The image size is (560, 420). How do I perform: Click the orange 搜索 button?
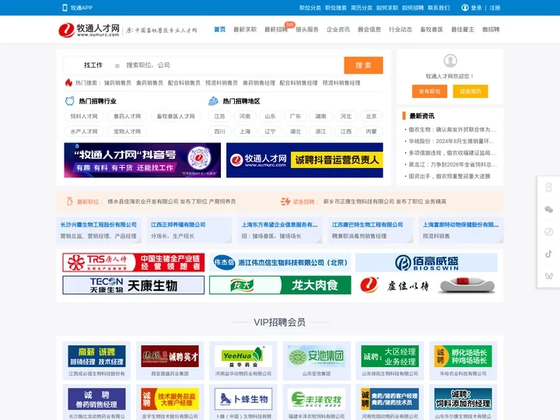(363, 65)
